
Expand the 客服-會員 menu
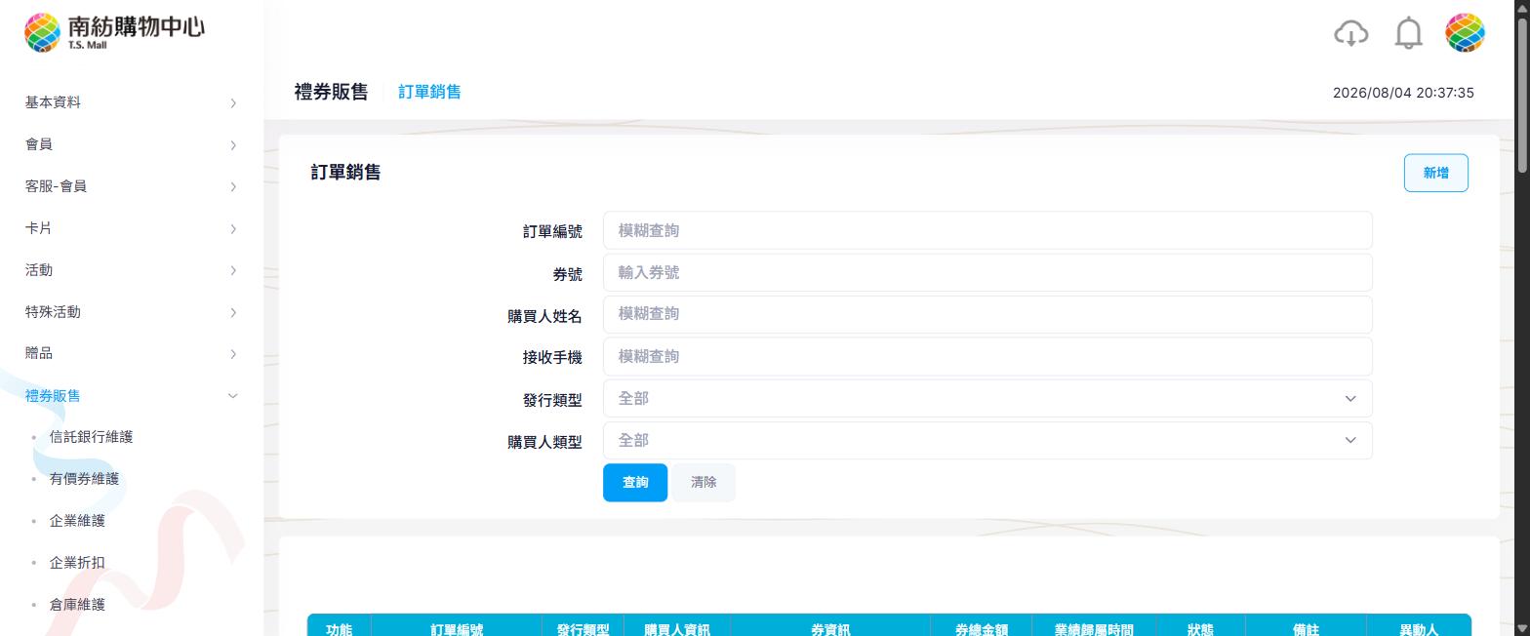pos(132,186)
